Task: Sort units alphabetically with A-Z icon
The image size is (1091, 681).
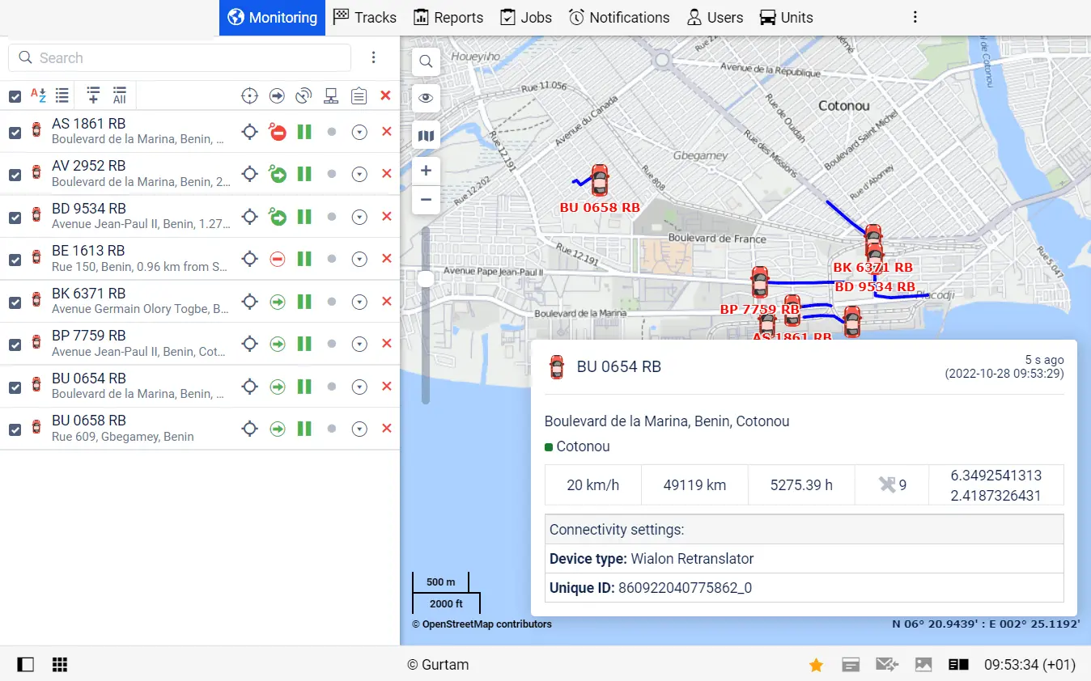Action: 38,95
